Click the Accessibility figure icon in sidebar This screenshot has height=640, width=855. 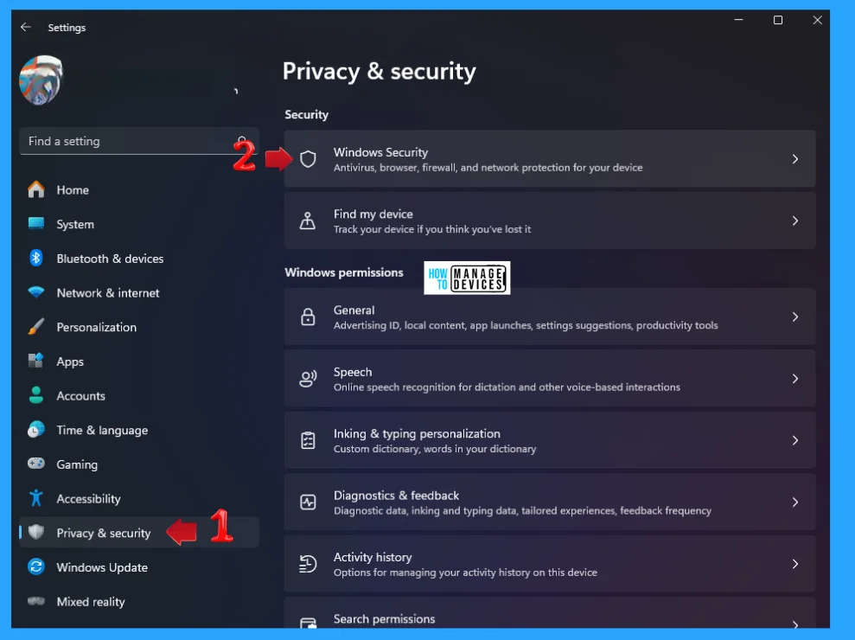coord(36,497)
